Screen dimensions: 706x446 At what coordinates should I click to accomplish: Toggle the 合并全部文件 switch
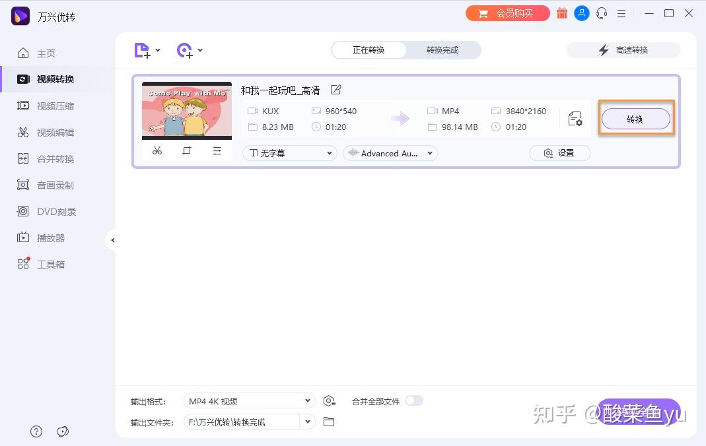[415, 400]
